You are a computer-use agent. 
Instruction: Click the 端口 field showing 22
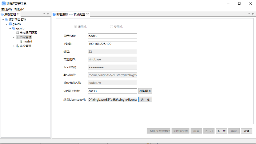tap(112, 52)
